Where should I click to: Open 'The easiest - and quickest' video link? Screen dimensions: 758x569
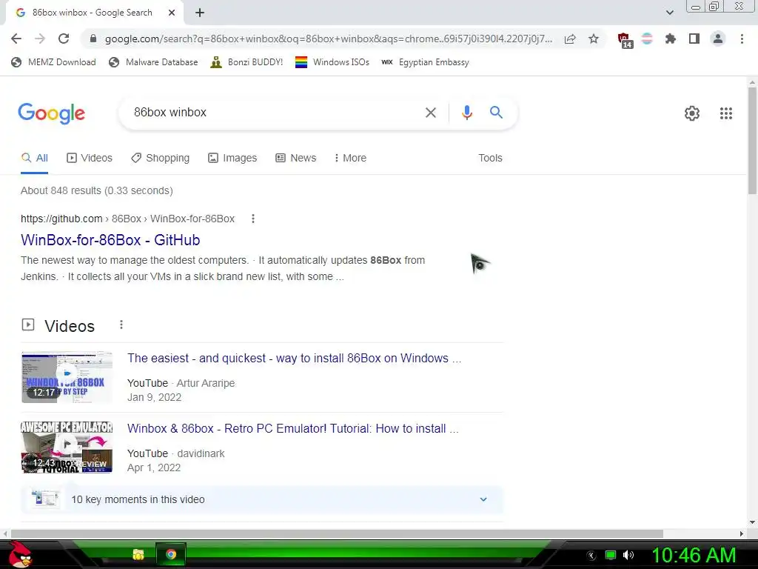(294, 359)
